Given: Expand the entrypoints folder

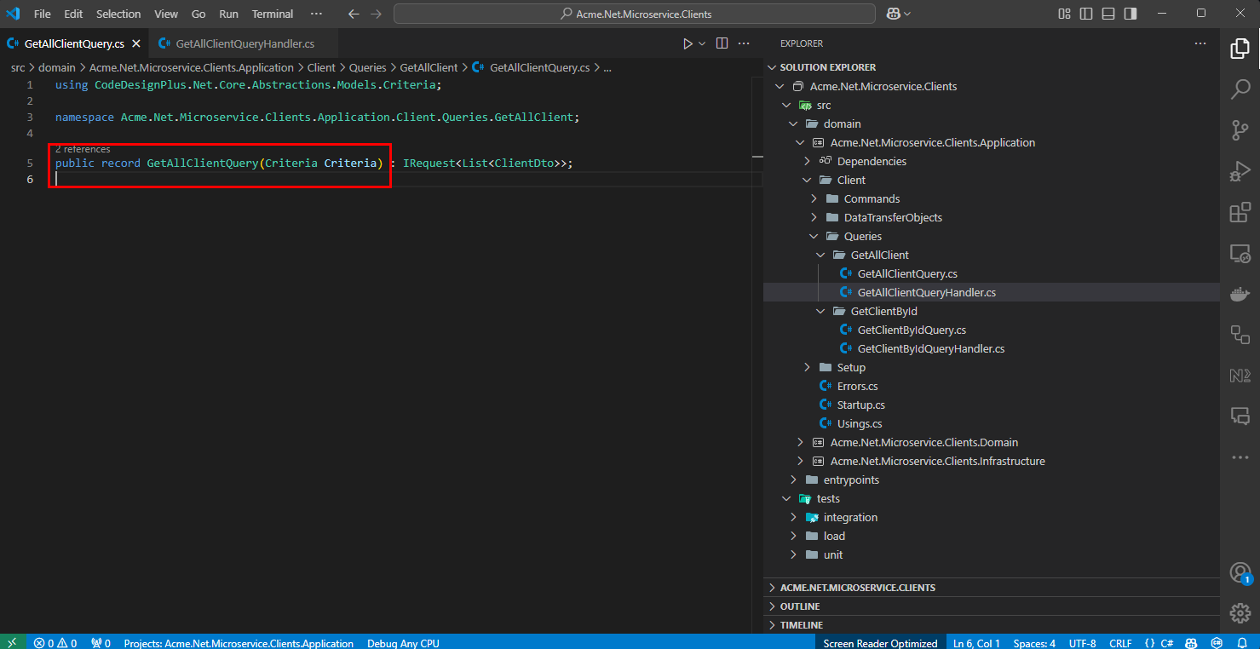Looking at the screenshot, I should pyautogui.click(x=793, y=480).
